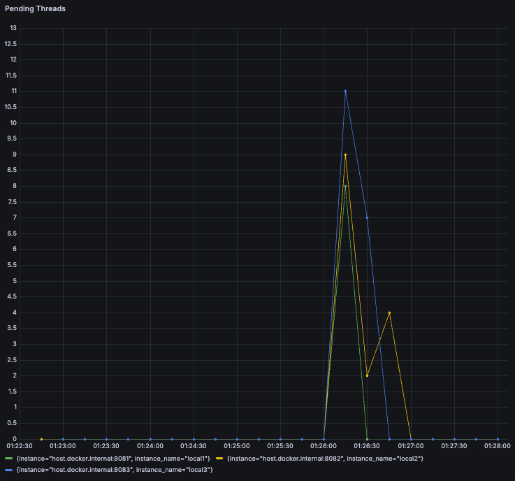515x481 pixels.
Task: Click the blue data point at value 7
Action: pyautogui.click(x=367, y=218)
